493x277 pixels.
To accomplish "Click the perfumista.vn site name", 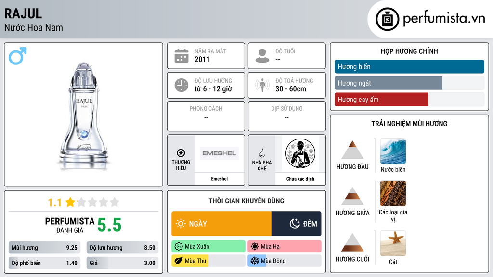I will click(x=444, y=18).
